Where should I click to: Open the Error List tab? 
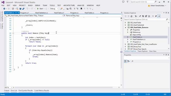click(x=14, y=90)
